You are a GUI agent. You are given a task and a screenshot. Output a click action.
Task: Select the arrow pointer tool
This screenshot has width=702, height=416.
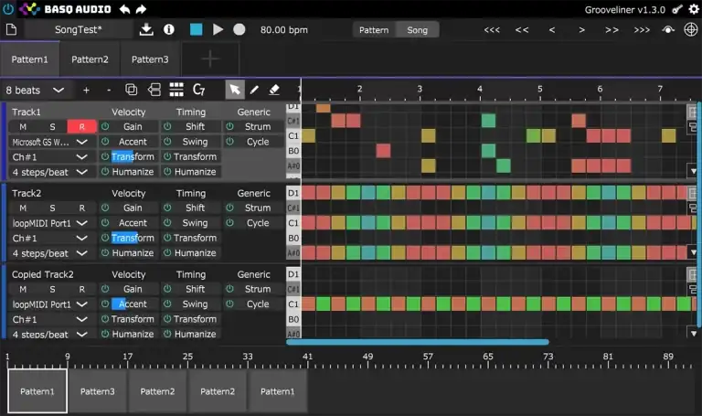pos(235,90)
